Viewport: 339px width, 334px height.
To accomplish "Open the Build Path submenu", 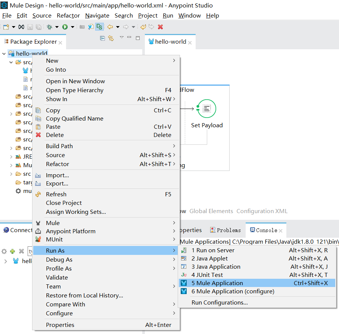I will (x=106, y=146).
